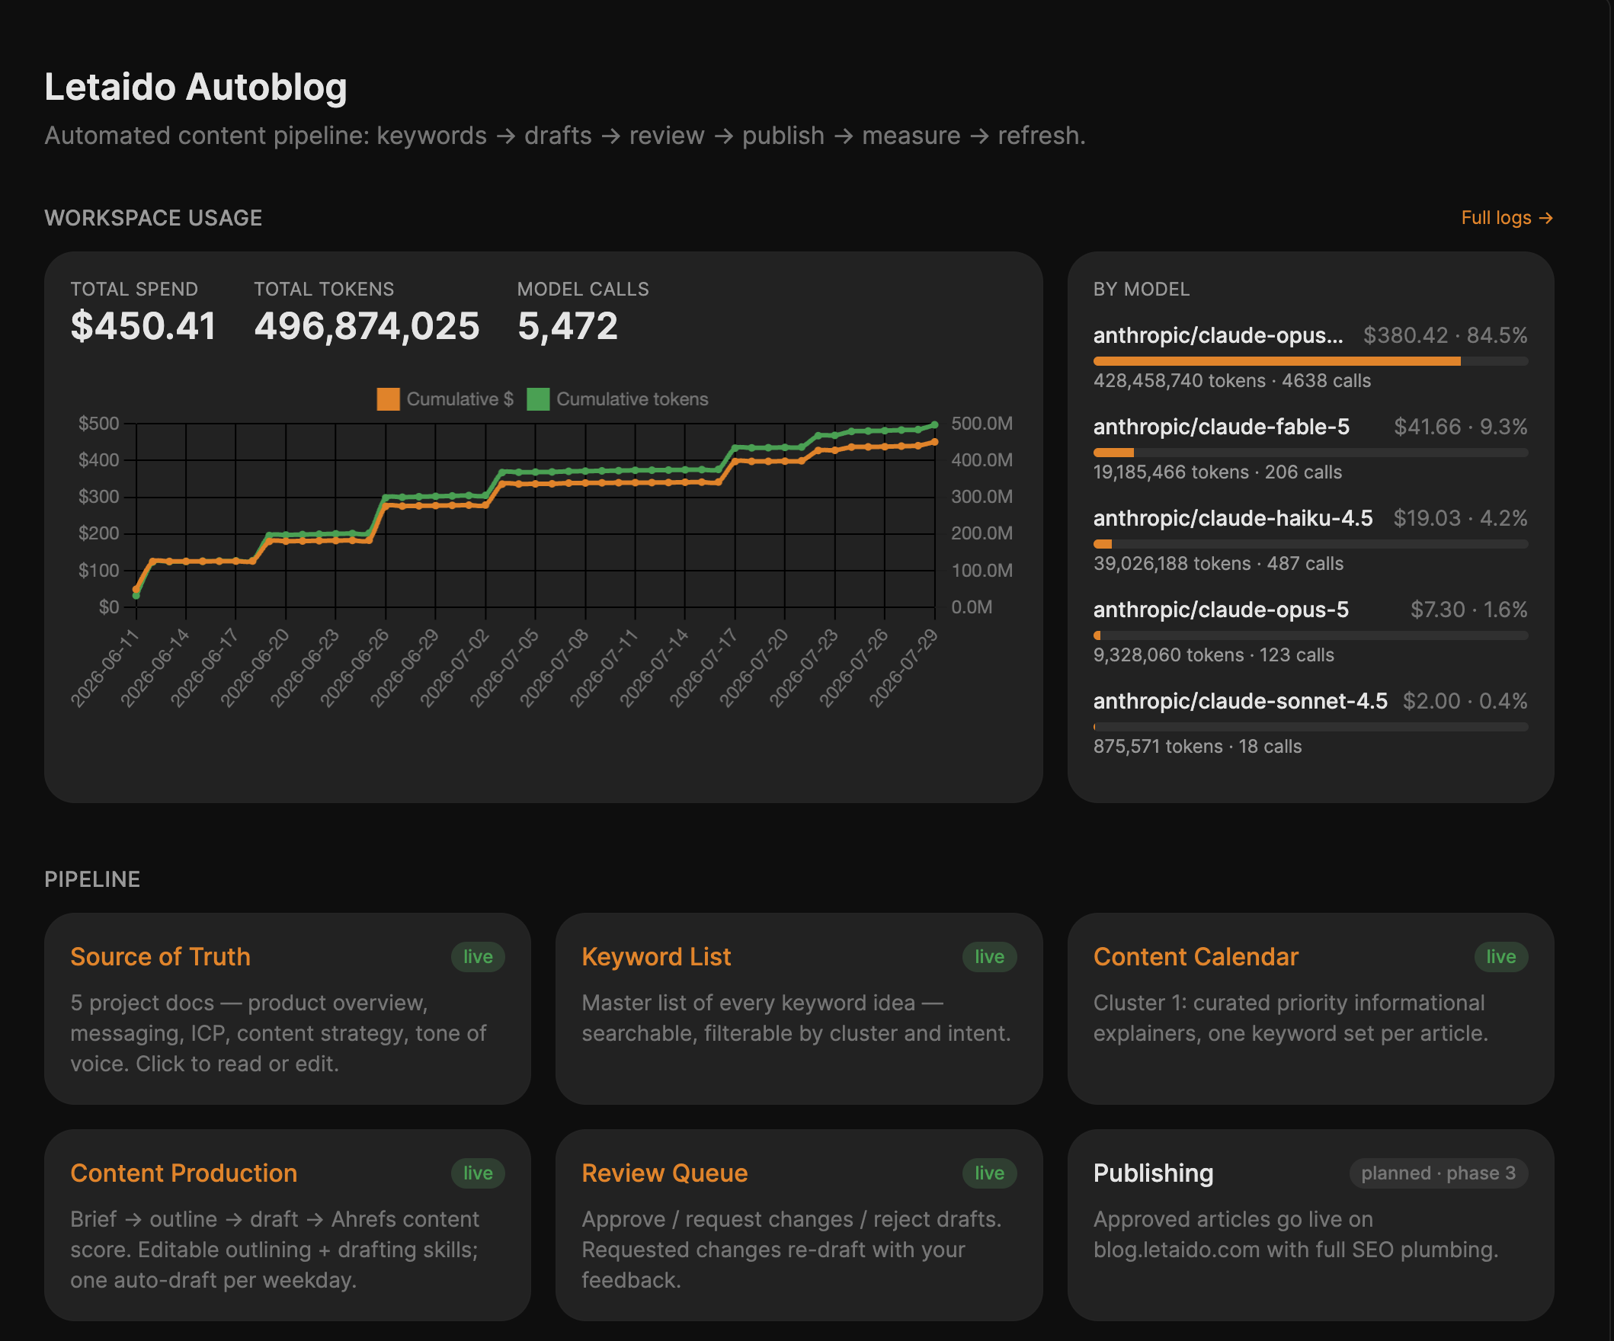Click 39,026,188 tokens · 487 calls text
This screenshot has height=1341, width=1614.
pos(1219,564)
